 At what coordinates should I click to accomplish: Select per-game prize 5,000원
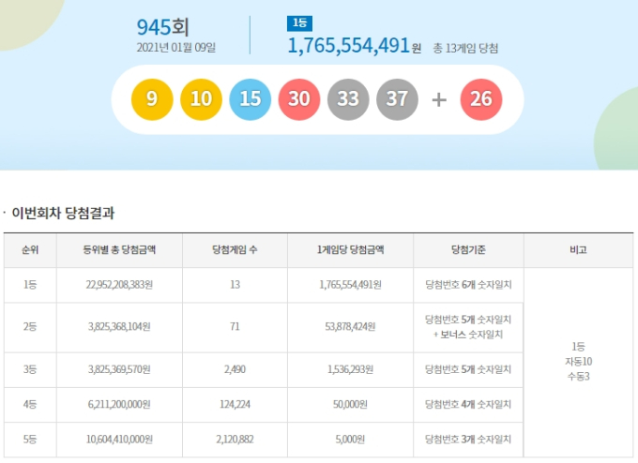click(x=350, y=440)
